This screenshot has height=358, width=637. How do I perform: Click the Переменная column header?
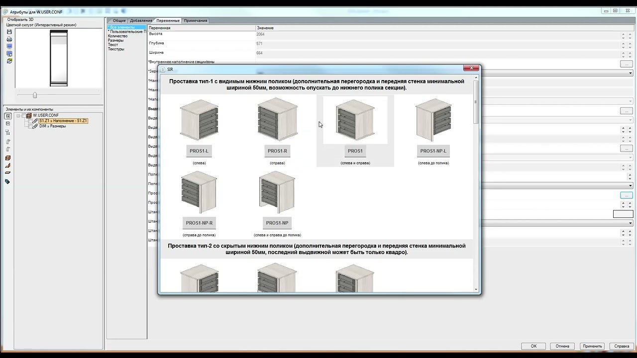[x=202, y=28]
